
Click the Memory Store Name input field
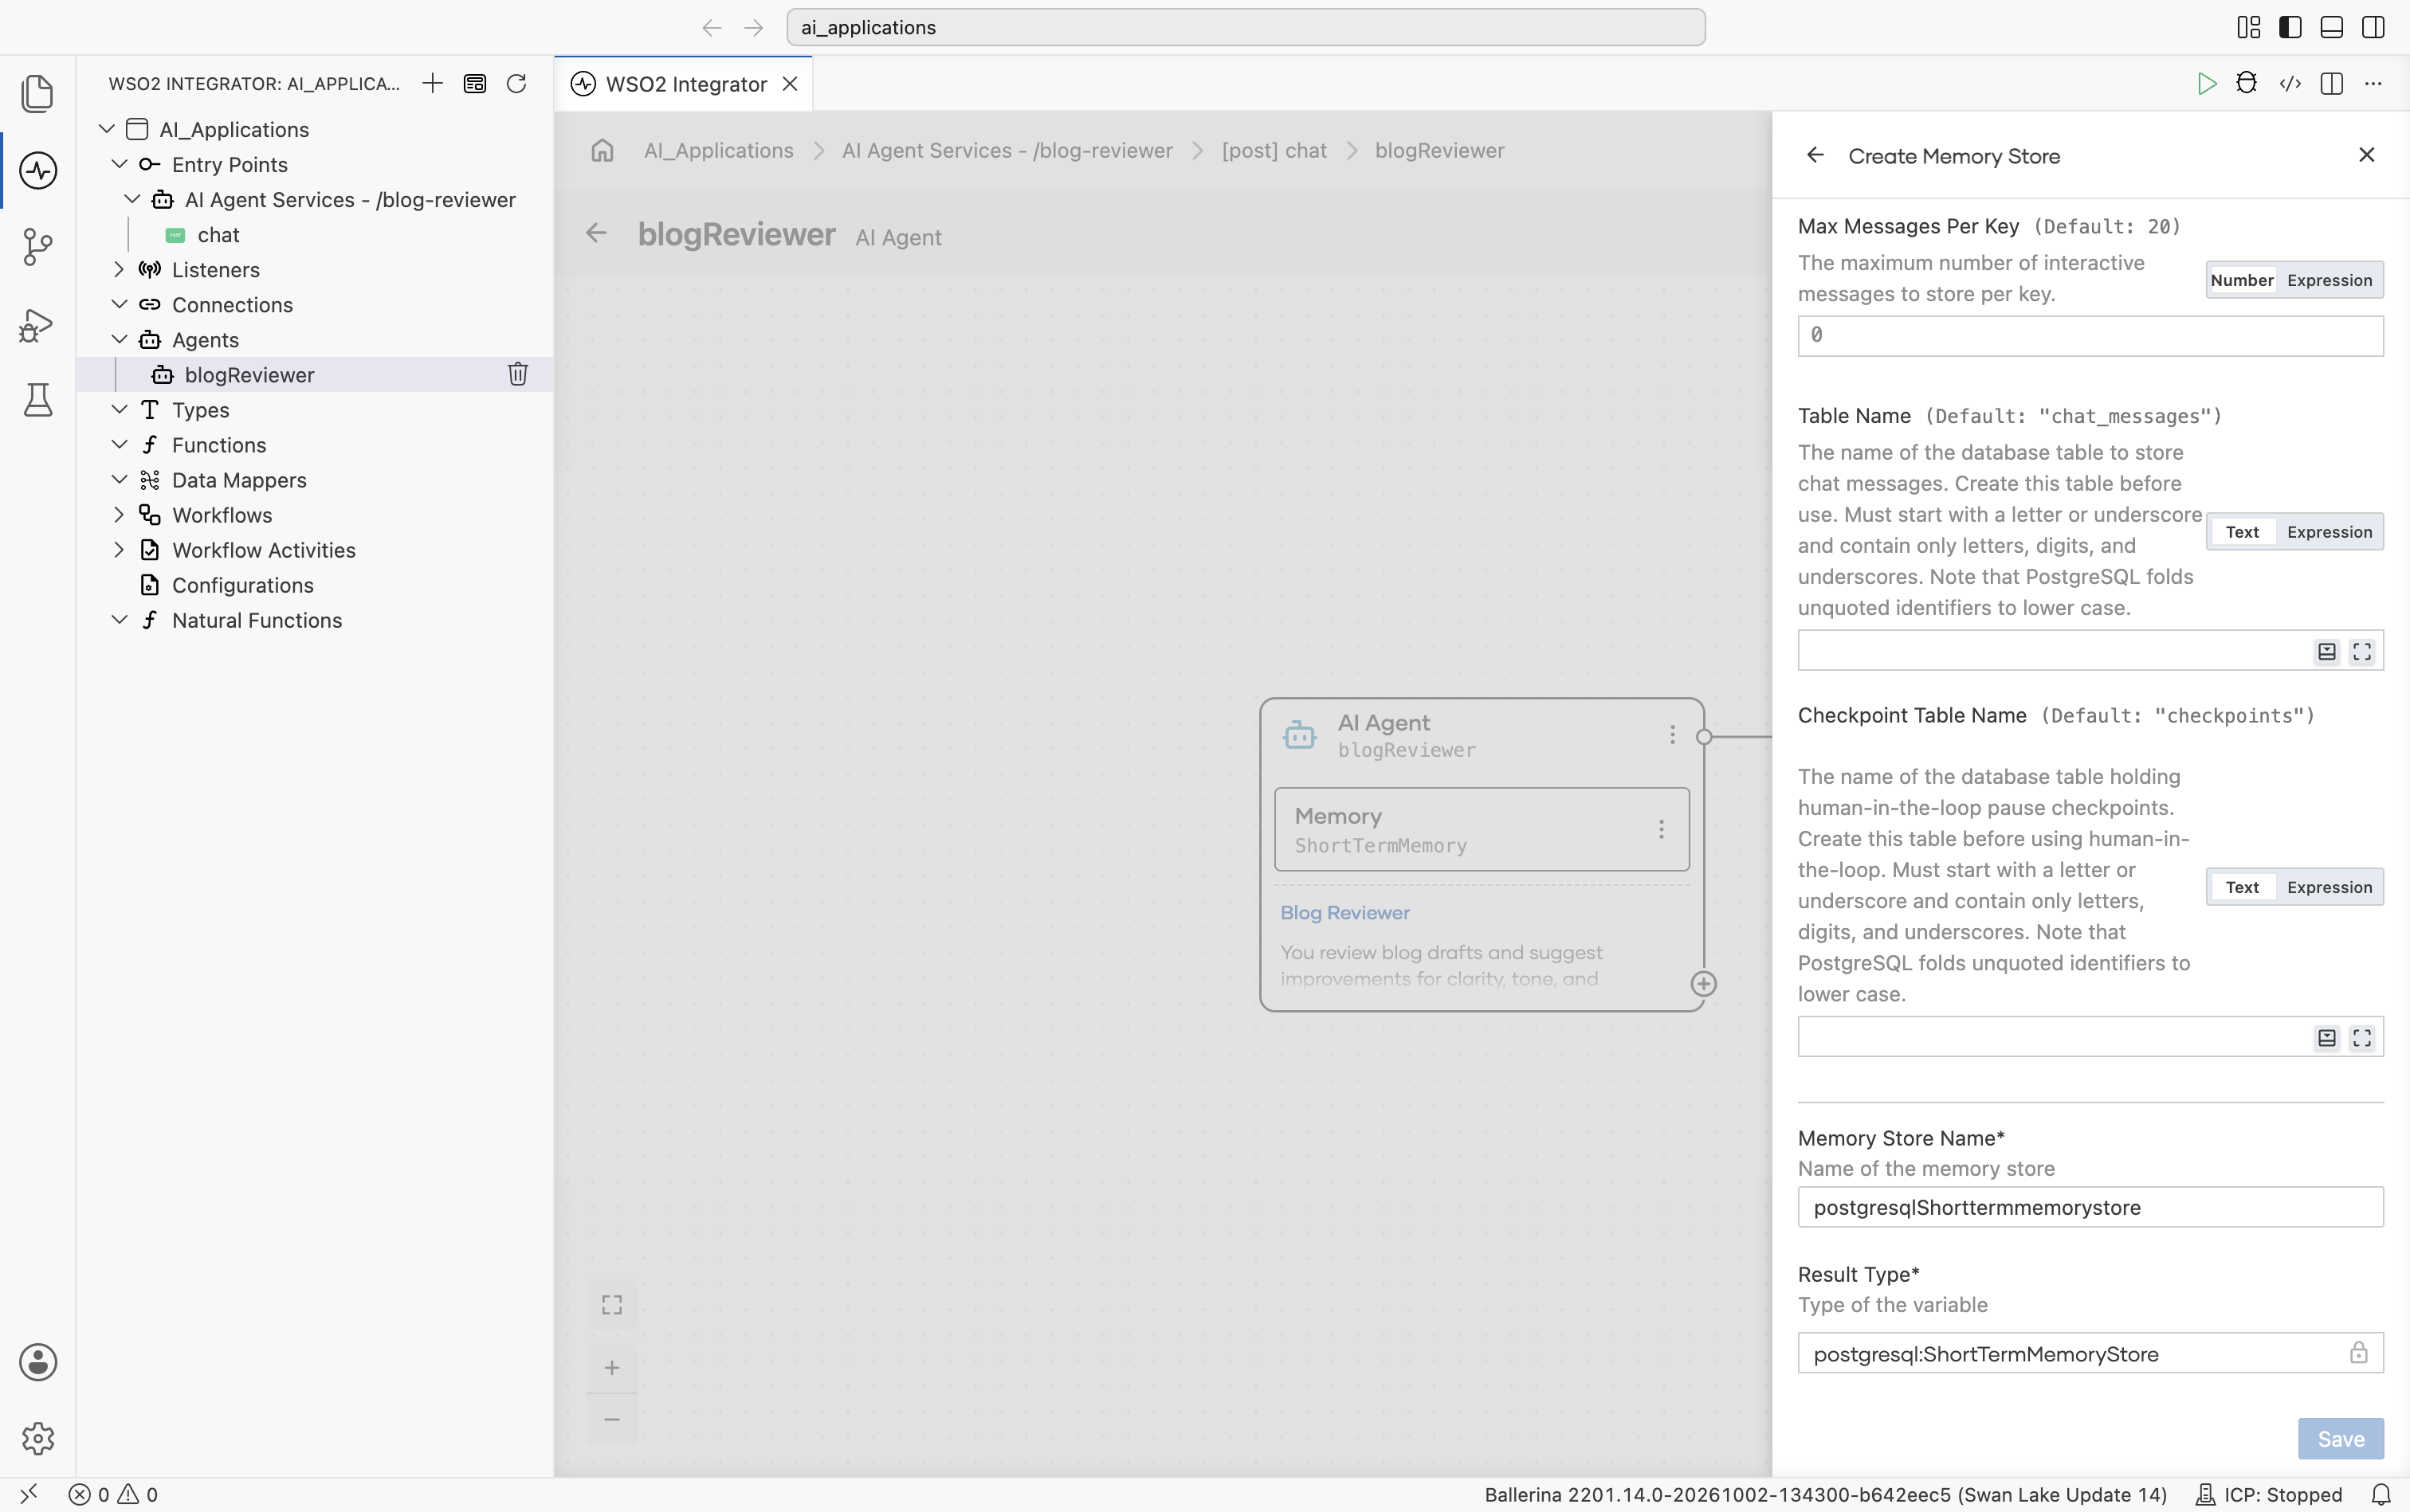click(2090, 1207)
